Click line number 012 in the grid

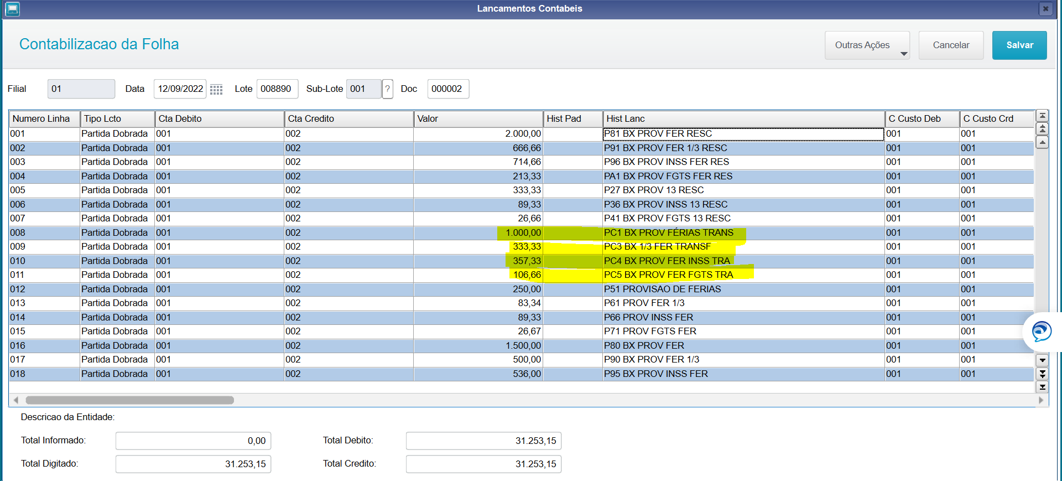18,289
